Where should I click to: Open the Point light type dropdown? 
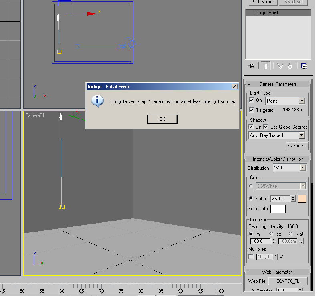pyautogui.click(x=301, y=101)
